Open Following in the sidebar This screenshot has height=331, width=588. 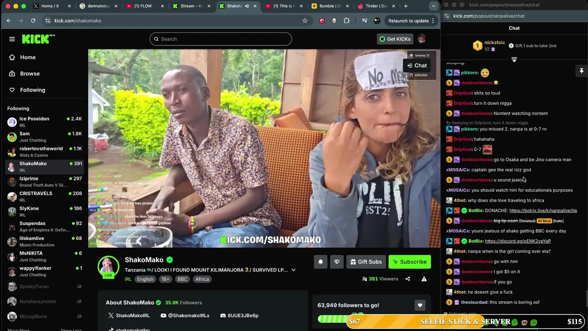click(x=32, y=90)
